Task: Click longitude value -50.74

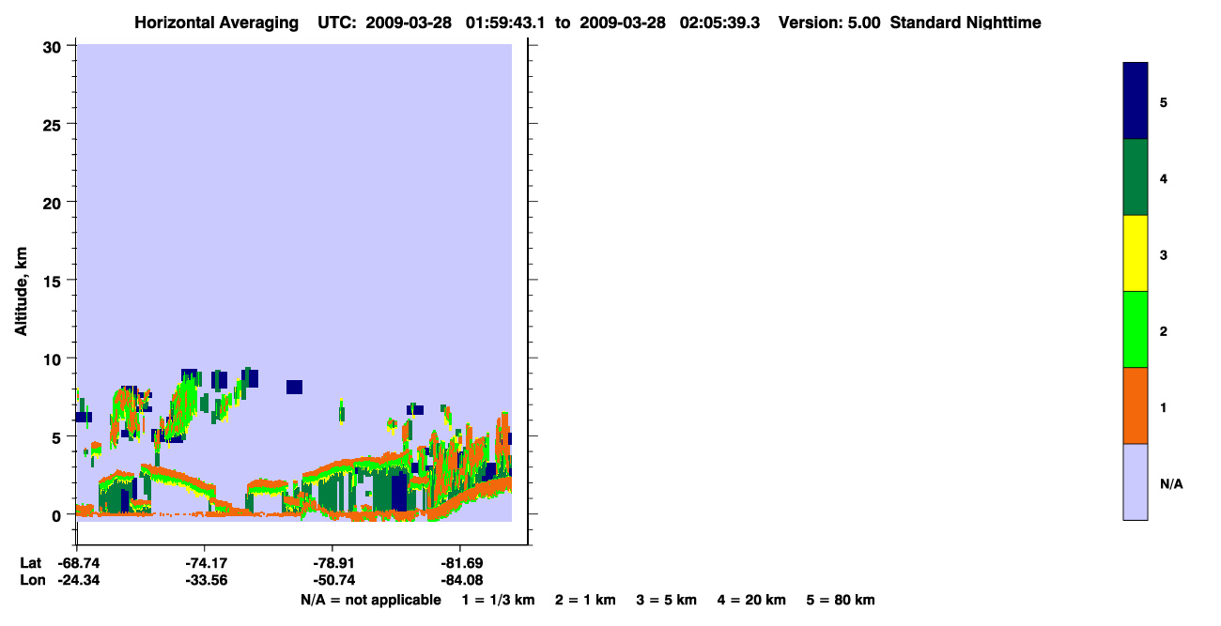Action: coord(334,580)
